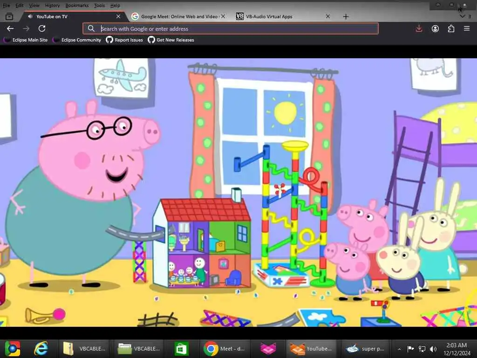Image resolution: width=477 pixels, height=358 pixels.
Task: Close the VB-Audio Virtual Apps tab
Action: (328, 16)
